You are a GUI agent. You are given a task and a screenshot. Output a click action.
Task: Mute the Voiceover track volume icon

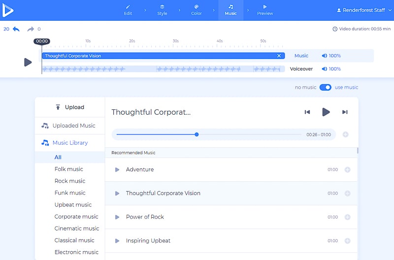coord(325,69)
